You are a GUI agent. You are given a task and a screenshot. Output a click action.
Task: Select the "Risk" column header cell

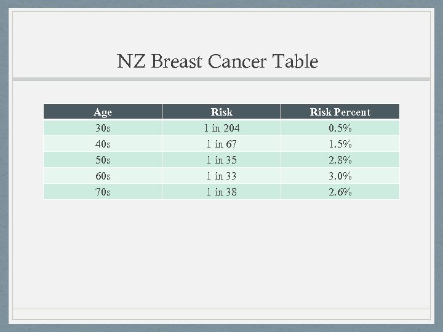point(221,112)
